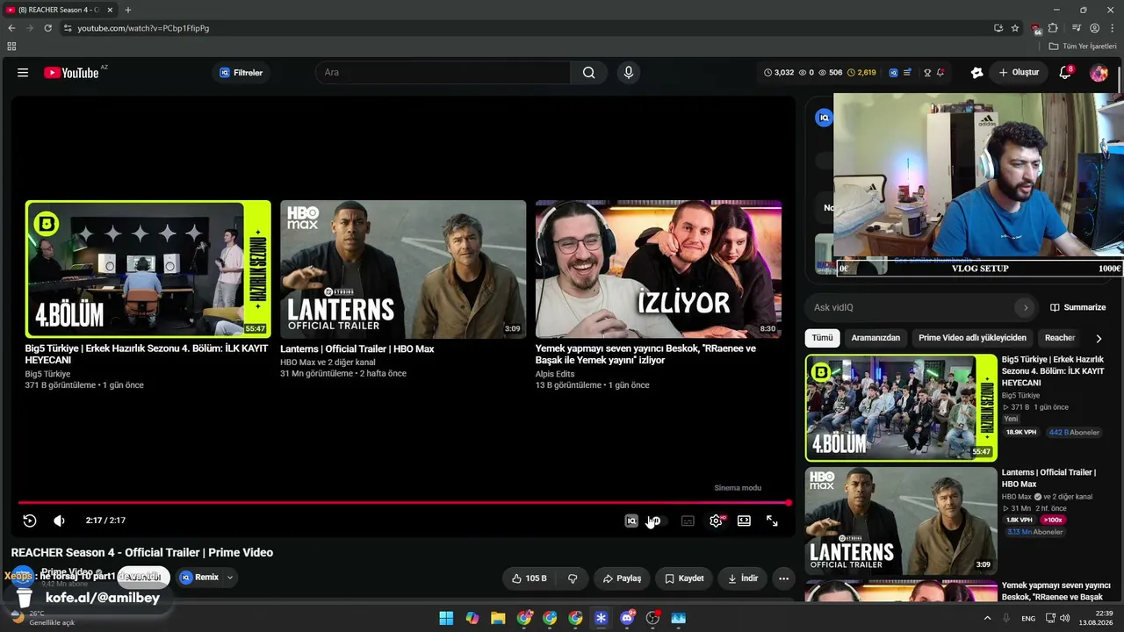The image size is (1124, 632).
Task: Show hidden system tray icons
Action: point(987,618)
